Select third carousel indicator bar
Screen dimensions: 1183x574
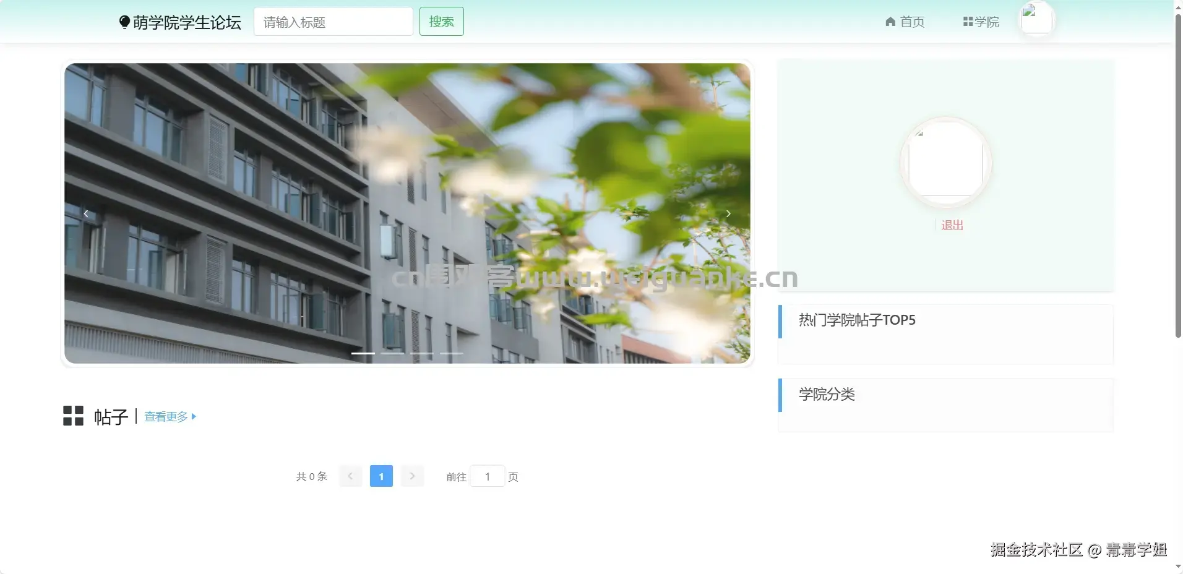[422, 353]
